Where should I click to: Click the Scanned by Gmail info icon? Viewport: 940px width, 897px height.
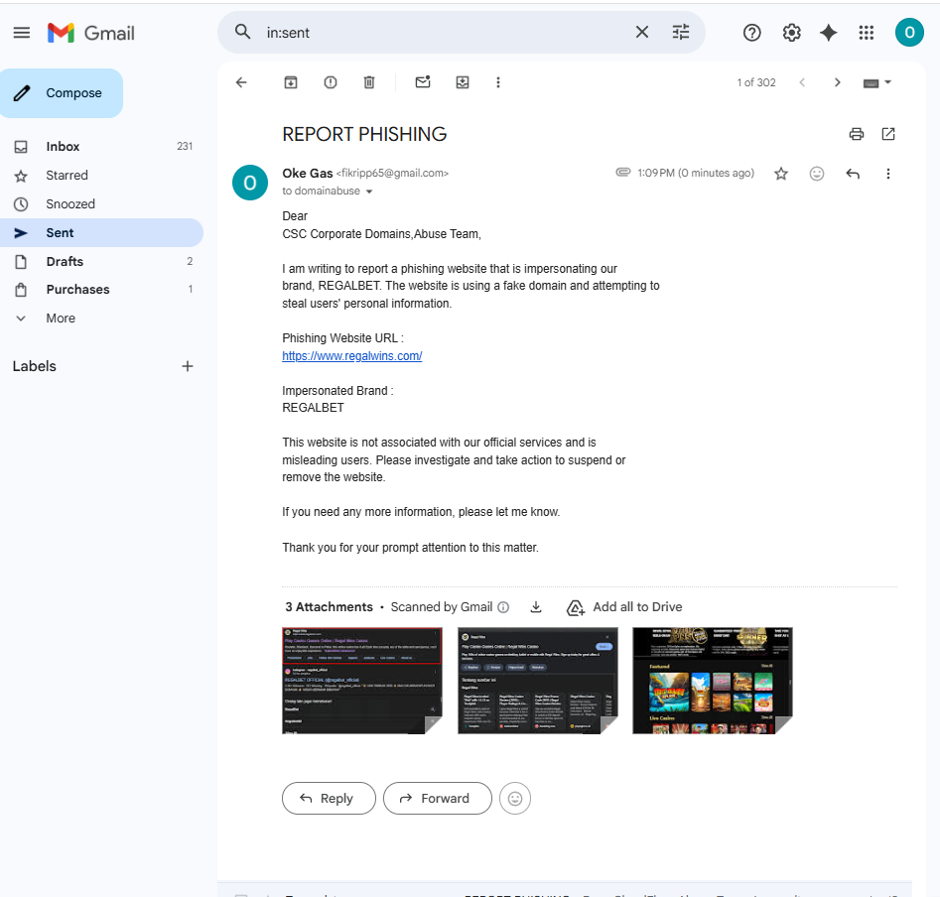(503, 607)
